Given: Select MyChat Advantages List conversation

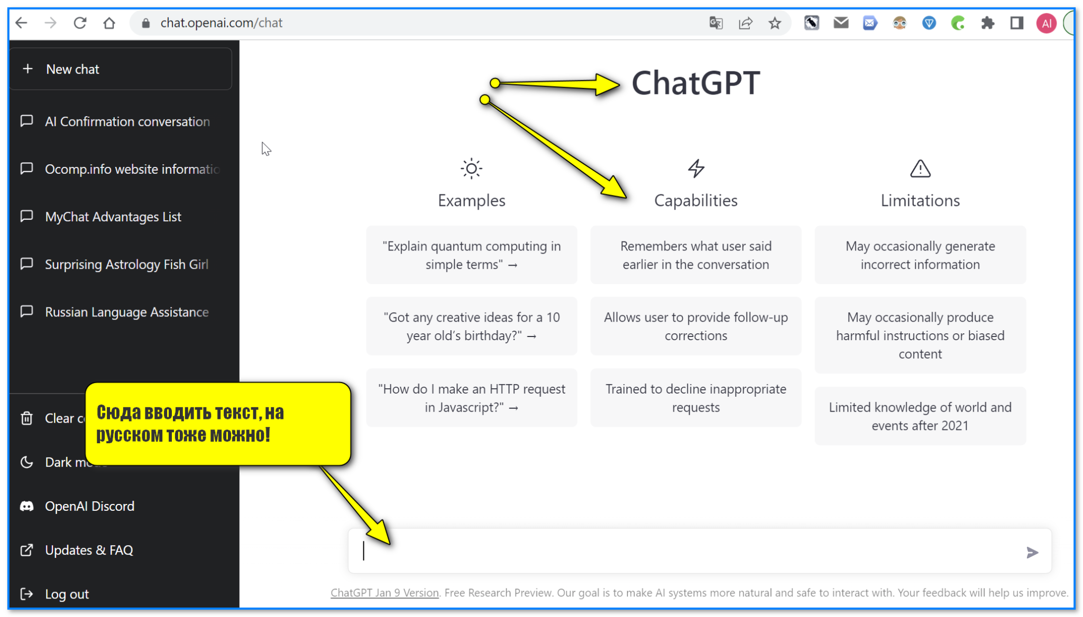Looking at the screenshot, I should point(119,217).
